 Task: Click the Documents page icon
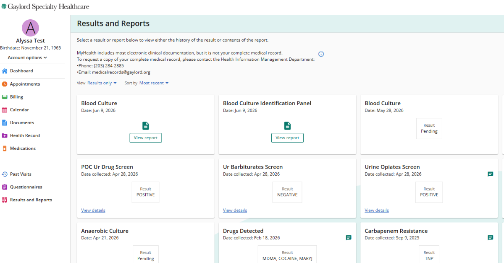tap(5, 122)
